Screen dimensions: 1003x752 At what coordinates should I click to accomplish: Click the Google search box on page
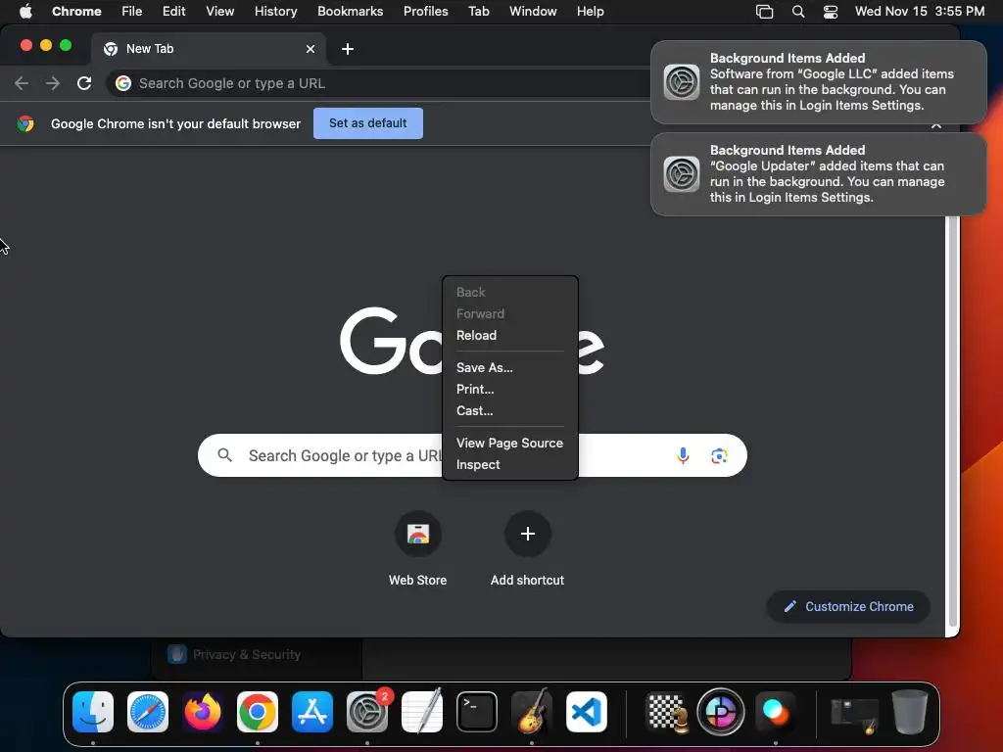[472, 455]
